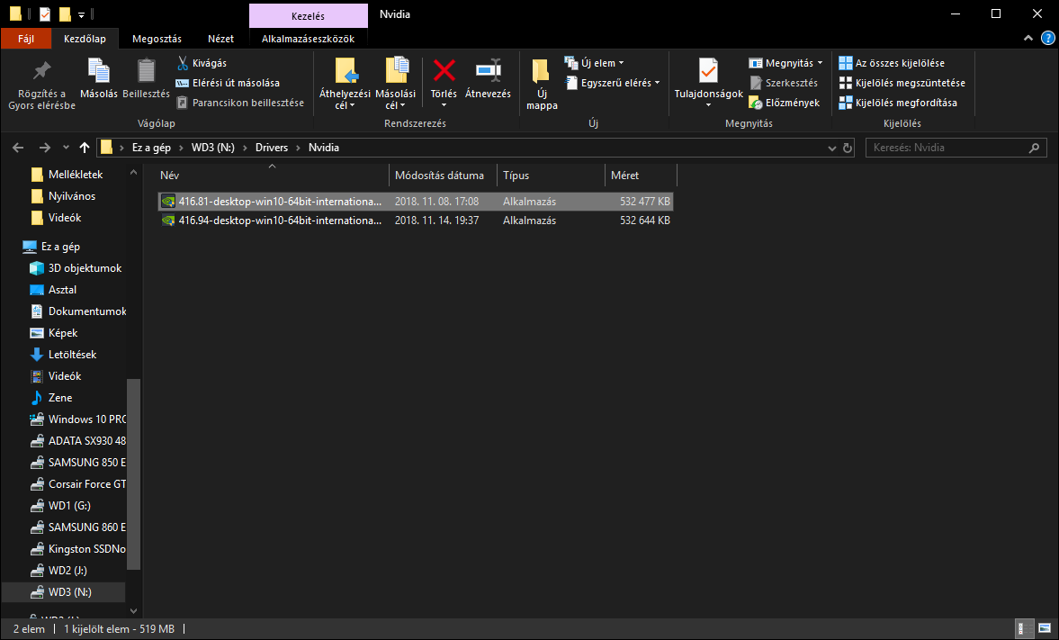Refresh the folder view

(x=848, y=148)
